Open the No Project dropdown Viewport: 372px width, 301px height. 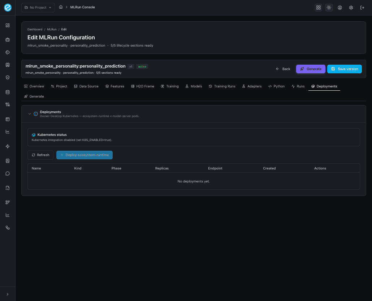pos(38,7)
